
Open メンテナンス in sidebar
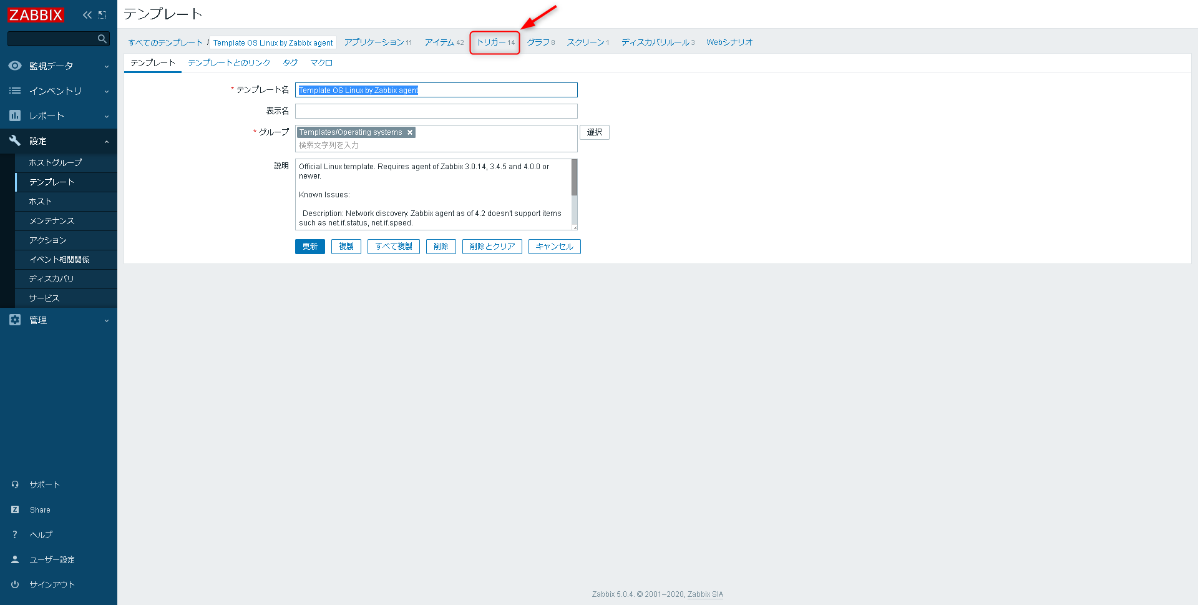click(x=66, y=220)
